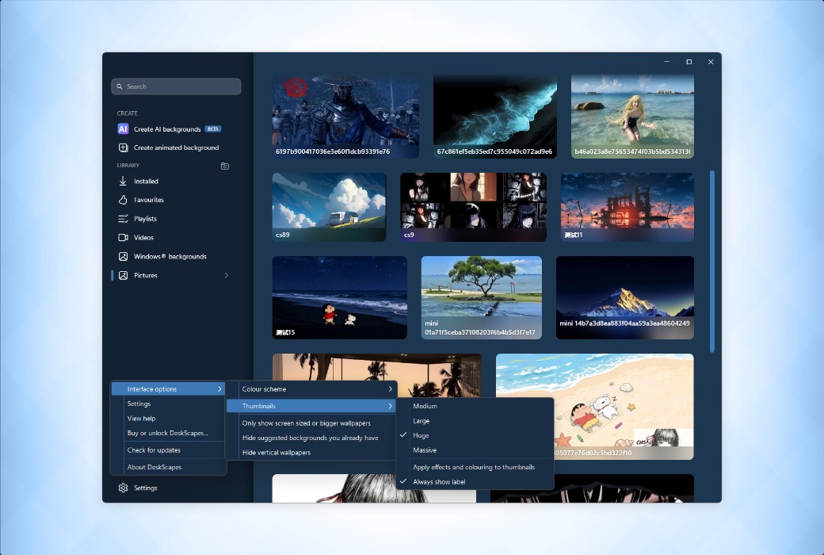Viewport: 824px width, 555px height.
Task: Expand the Pictures chevron arrow
Action: point(227,276)
